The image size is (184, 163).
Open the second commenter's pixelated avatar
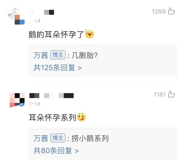pos(17,100)
